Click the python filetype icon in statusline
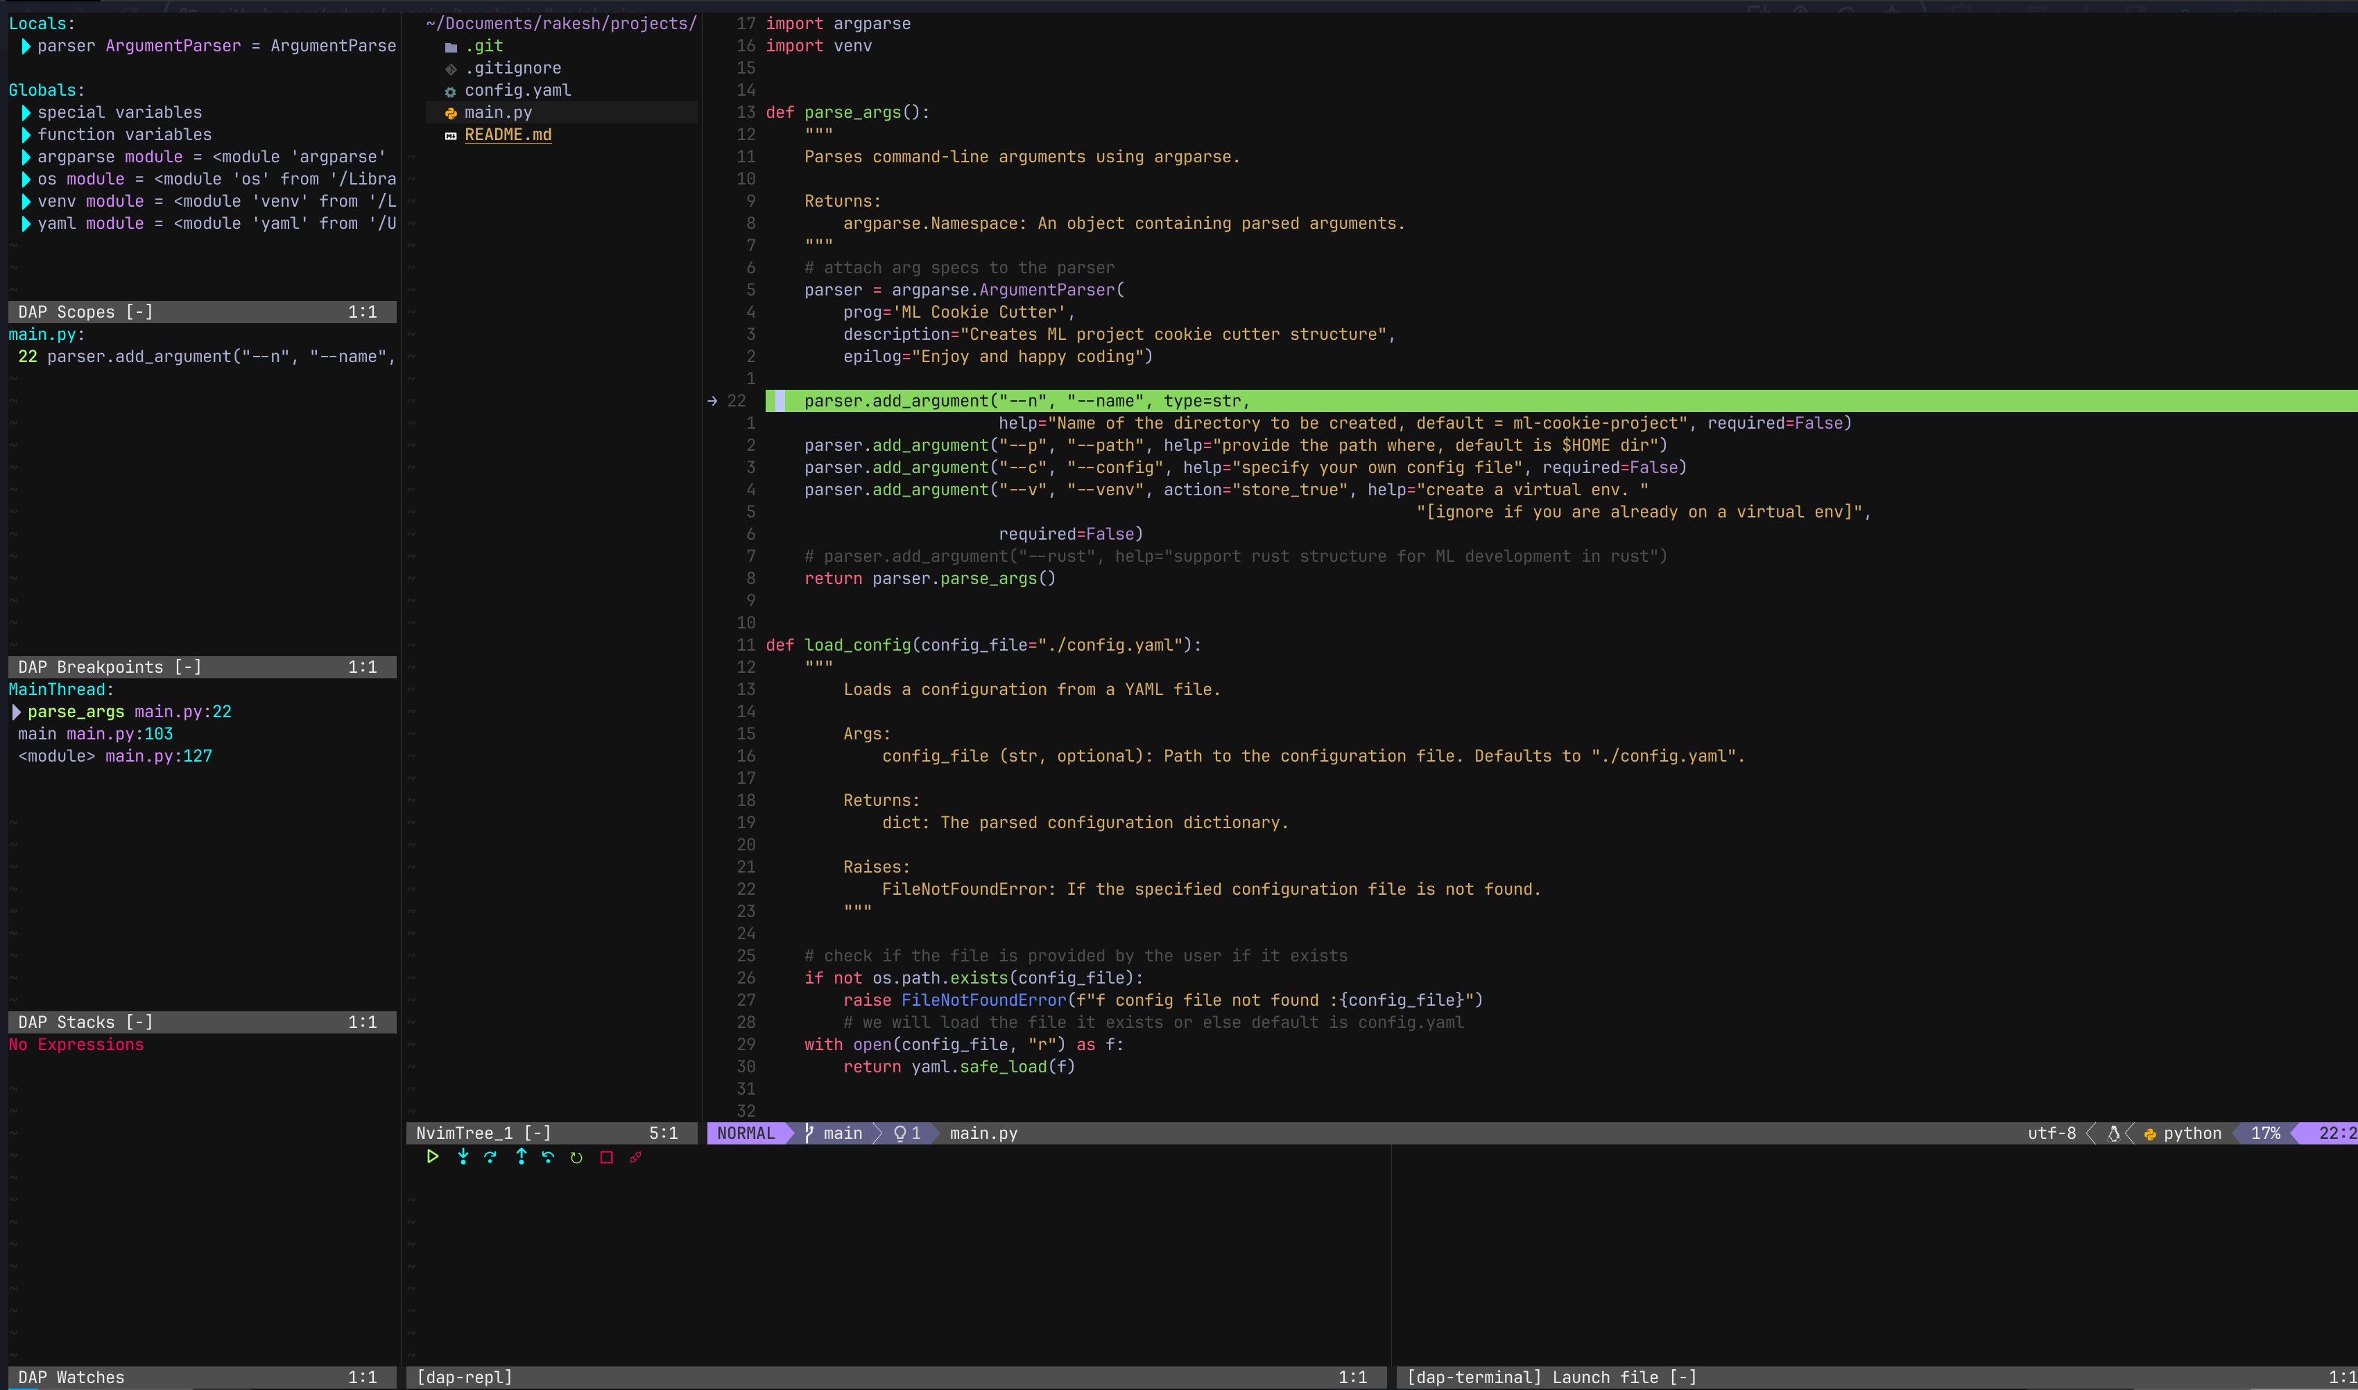 (2151, 1133)
